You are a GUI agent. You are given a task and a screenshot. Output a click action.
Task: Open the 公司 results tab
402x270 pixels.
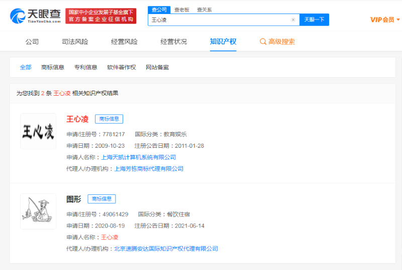click(x=32, y=42)
